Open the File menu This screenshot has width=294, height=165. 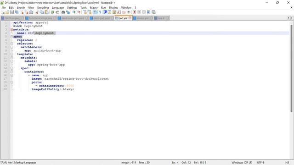tap(4, 8)
